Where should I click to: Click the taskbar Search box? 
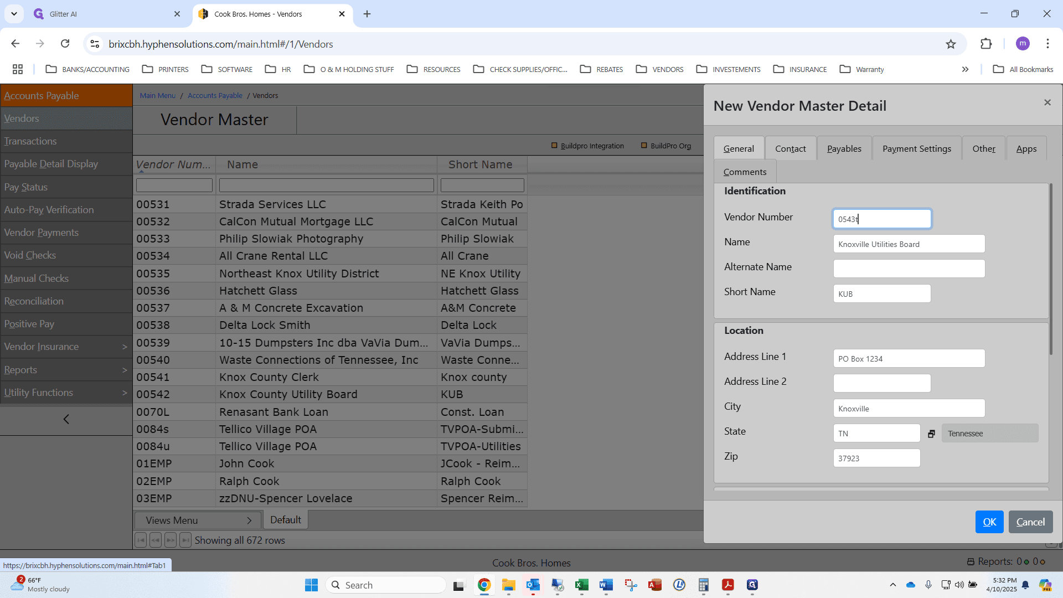[x=386, y=585]
